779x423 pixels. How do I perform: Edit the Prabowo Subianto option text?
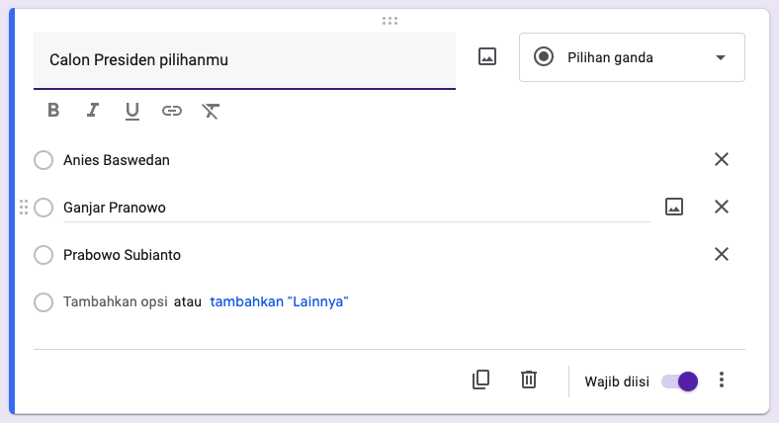click(x=122, y=255)
